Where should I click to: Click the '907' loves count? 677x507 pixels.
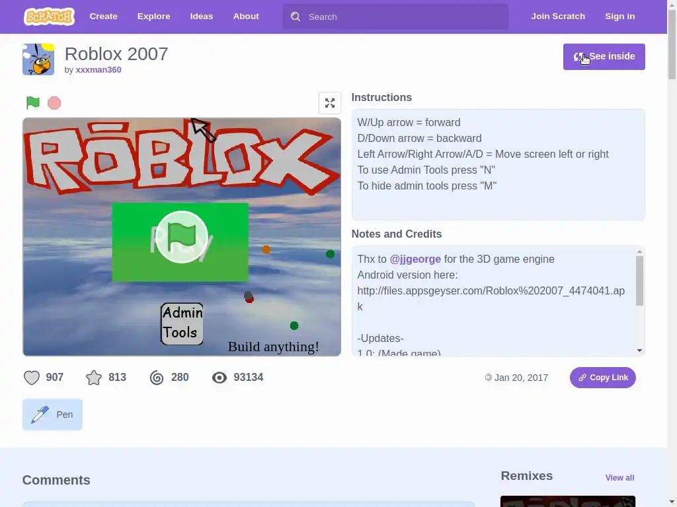[54, 377]
